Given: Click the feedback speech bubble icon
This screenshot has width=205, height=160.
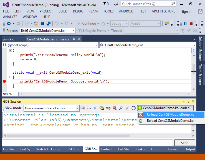Looking at the screenshot, I should (116, 4).
